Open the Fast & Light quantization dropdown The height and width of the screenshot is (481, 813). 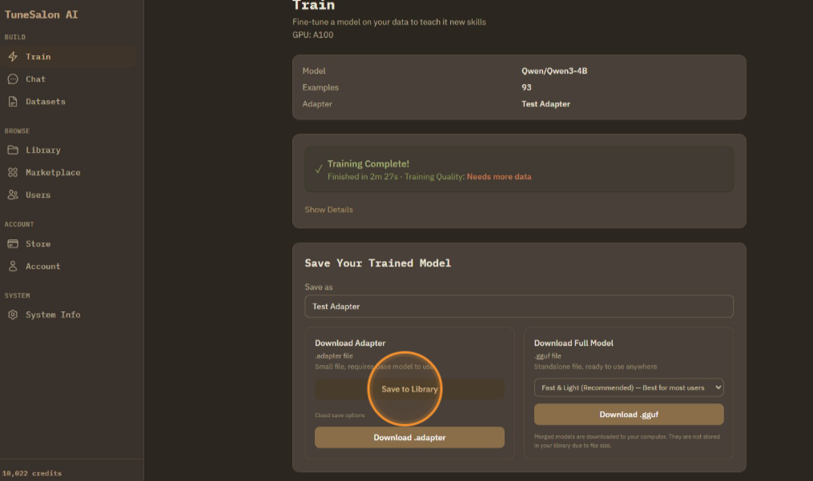(x=629, y=387)
